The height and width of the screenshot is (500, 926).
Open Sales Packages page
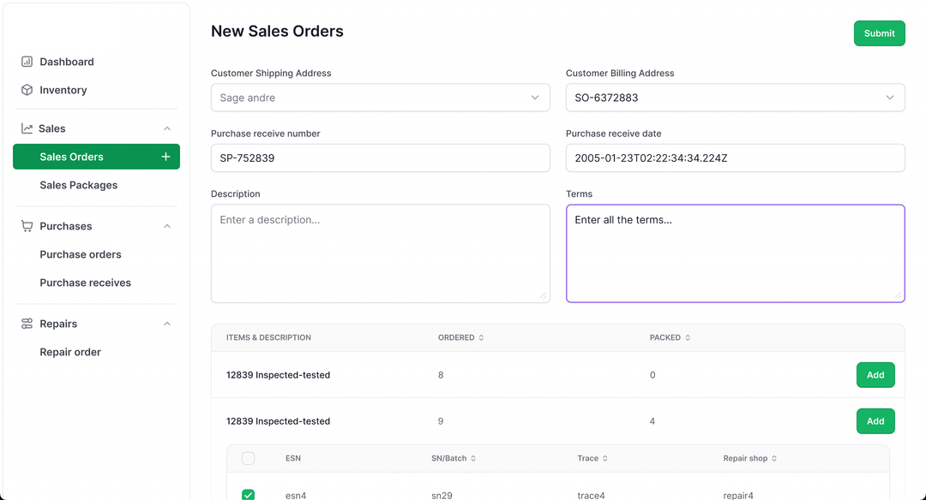[x=79, y=185]
